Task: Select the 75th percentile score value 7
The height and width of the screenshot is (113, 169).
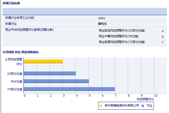Action: [x=162, y=42]
